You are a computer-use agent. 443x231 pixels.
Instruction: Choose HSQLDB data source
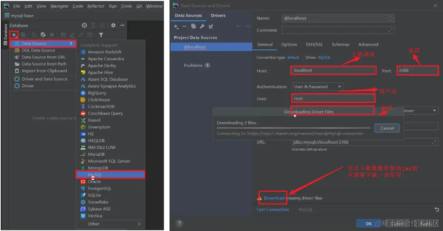(x=110, y=141)
